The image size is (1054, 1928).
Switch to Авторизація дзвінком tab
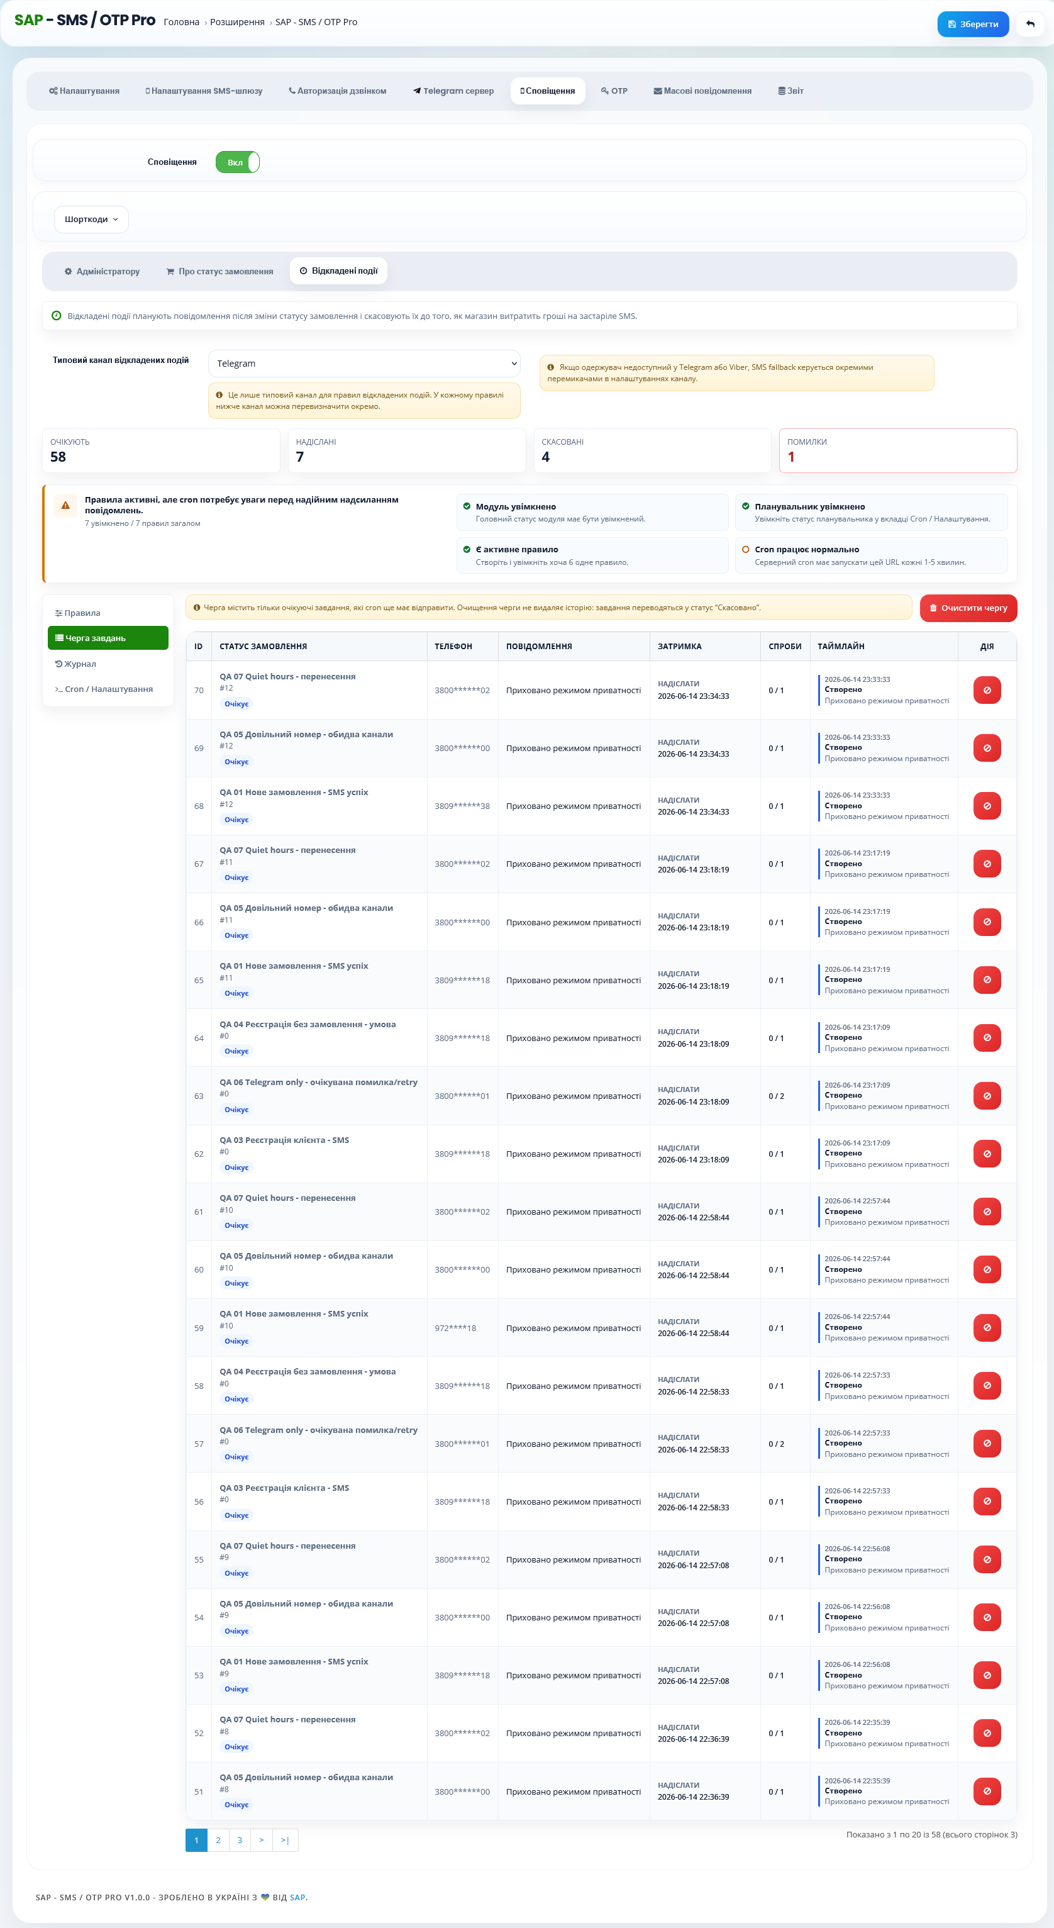(337, 91)
